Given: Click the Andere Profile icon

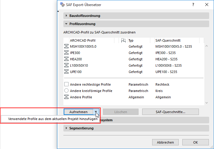Looking at the screenshot, I should 66,97.
